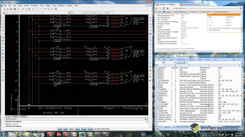Open the layer selection dropdown in DraftSight

42,13
